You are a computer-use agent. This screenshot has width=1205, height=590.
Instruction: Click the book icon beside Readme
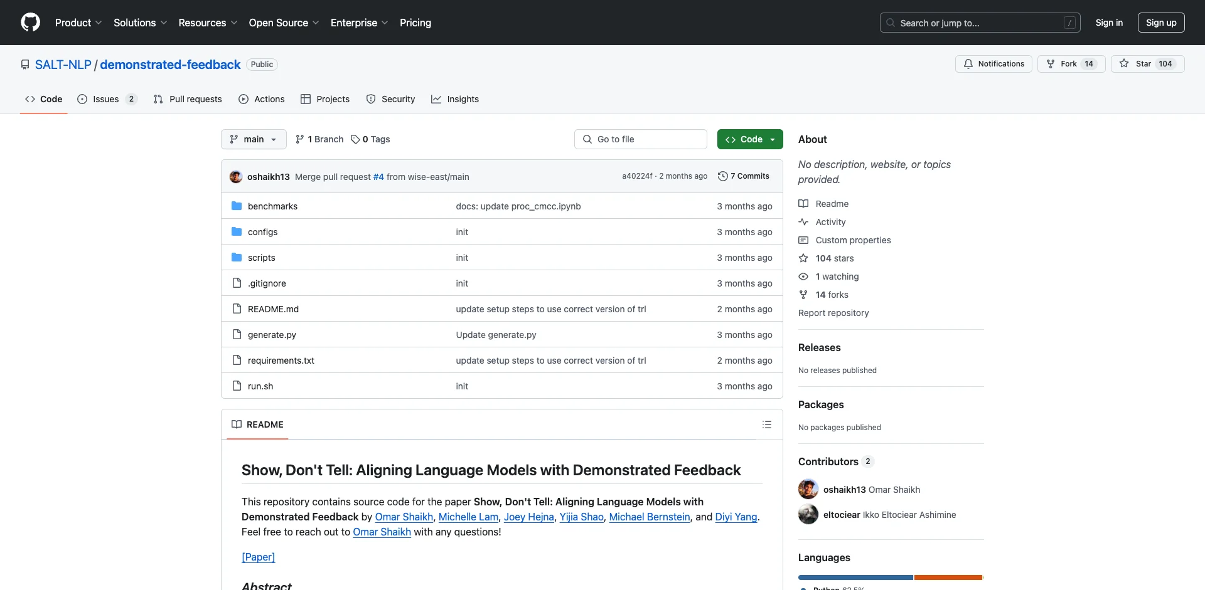[x=803, y=204]
